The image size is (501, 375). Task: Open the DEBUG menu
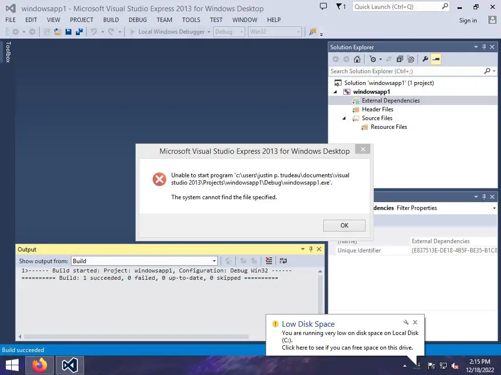(137, 20)
